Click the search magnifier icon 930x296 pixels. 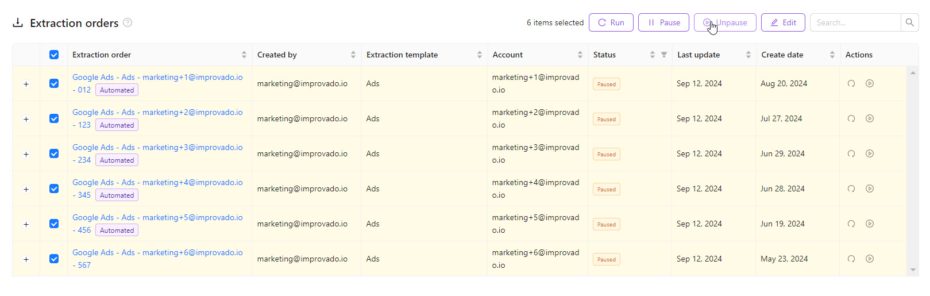click(910, 22)
